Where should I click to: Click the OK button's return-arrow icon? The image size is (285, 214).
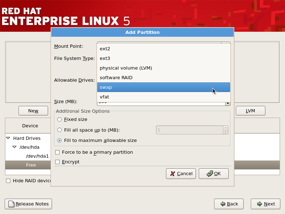pyautogui.click(x=209, y=174)
